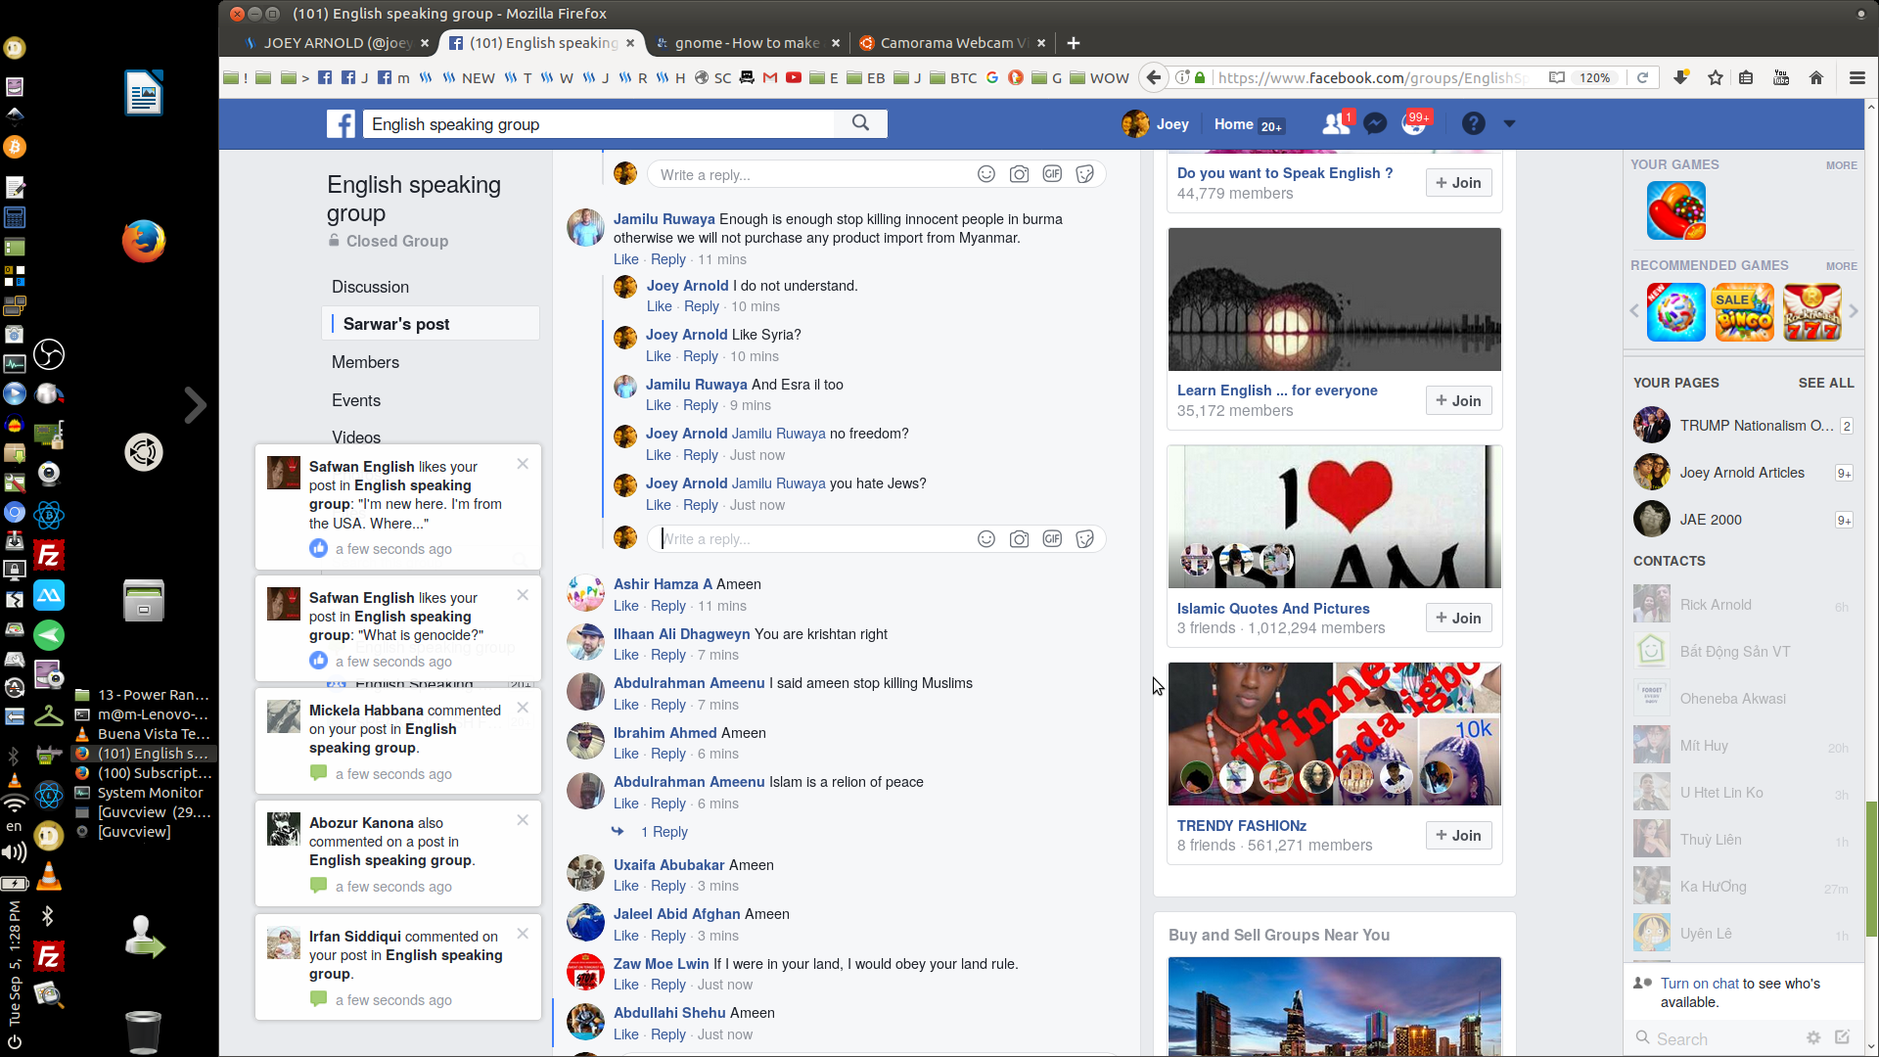Viewport: 1879px width, 1057px height.
Task: Open Firefox downloads arrow
Action: click(1680, 77)
